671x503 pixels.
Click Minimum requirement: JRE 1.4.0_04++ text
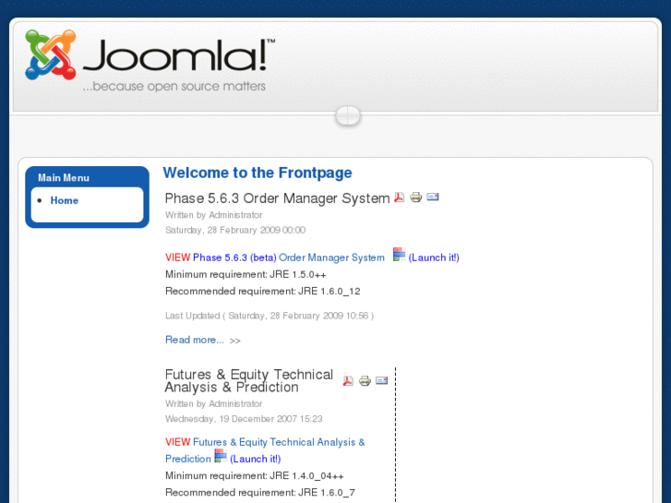pyautogui.click(x=255, y=476)
